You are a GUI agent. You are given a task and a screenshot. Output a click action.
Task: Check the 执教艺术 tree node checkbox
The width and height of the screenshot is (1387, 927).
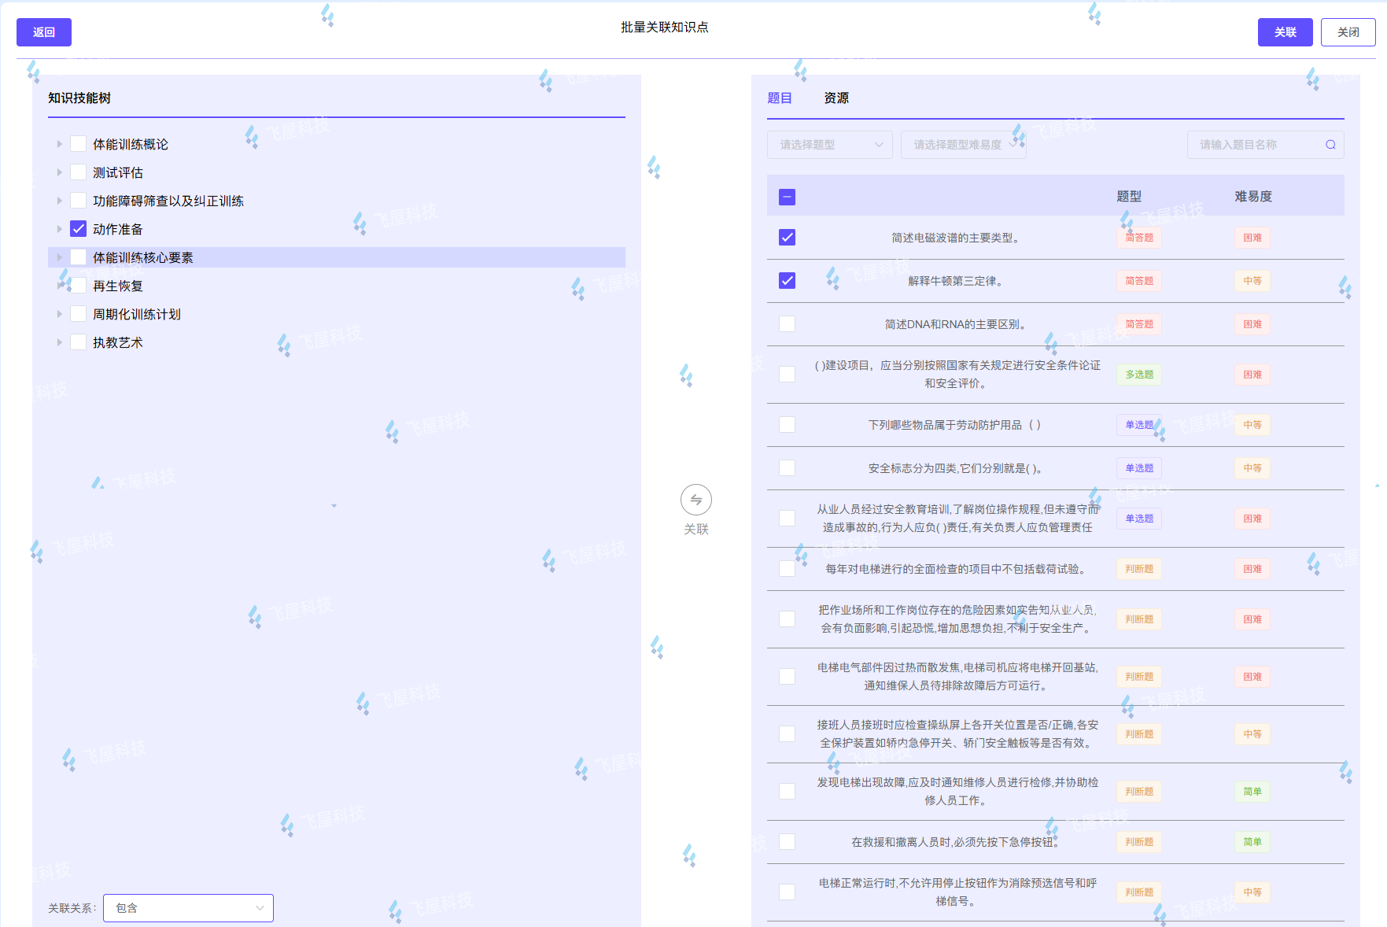(x=79, y=342)
